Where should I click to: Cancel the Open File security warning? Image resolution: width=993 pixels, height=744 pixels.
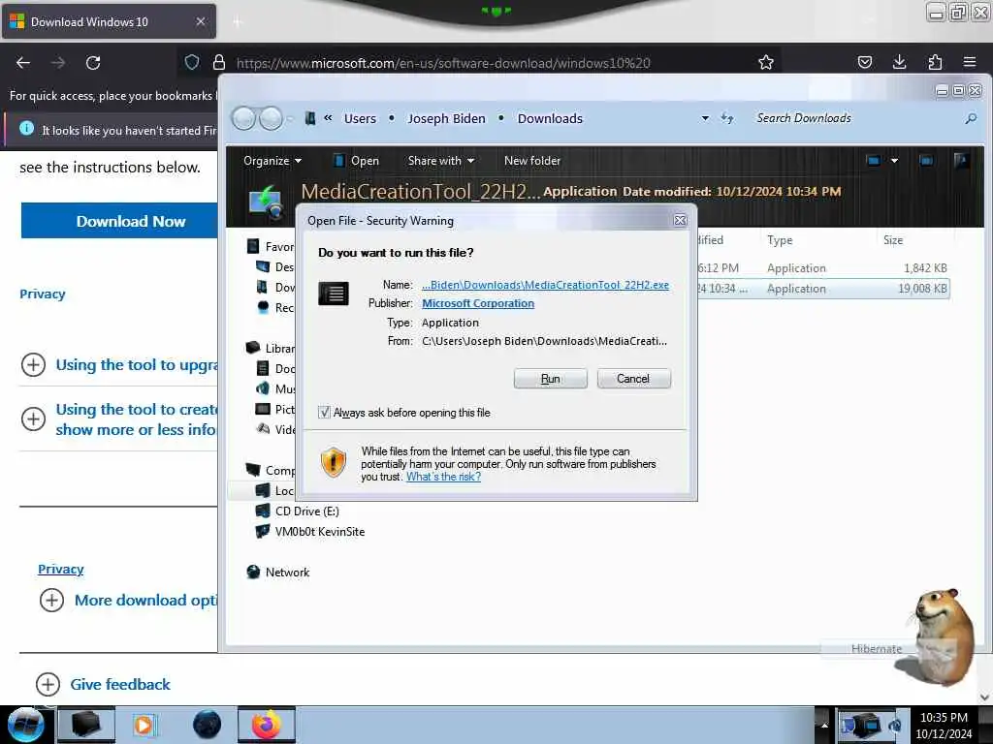[x=633, y=379]
